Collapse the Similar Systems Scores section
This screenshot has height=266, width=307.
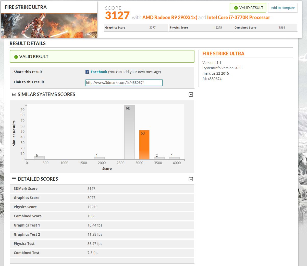(191, 95)
